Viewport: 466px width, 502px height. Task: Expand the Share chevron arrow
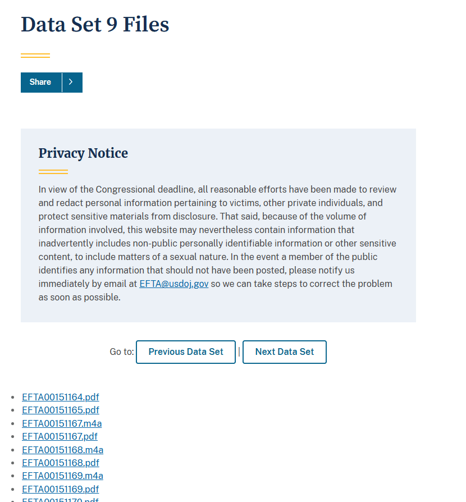[x=71, y=82]
